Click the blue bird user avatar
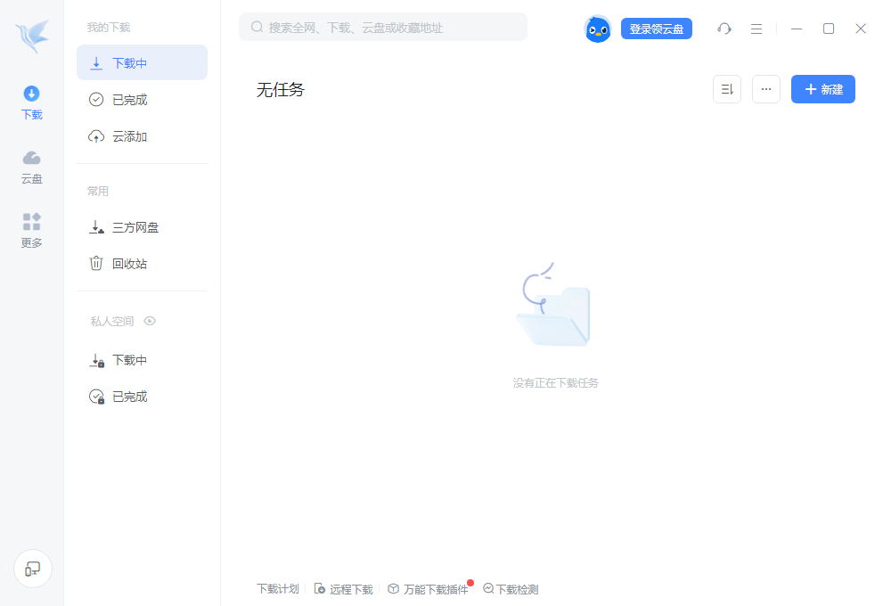Image resolution: width=891 pixels, height=606 pixels. (x=597, y=29)
